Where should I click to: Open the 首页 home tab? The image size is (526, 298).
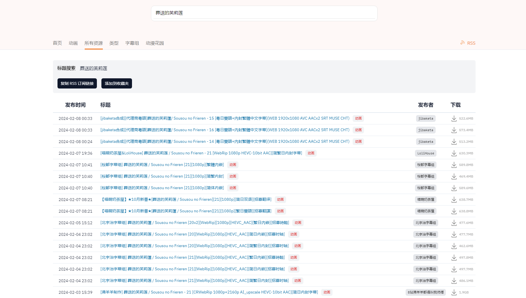(57, 43)
